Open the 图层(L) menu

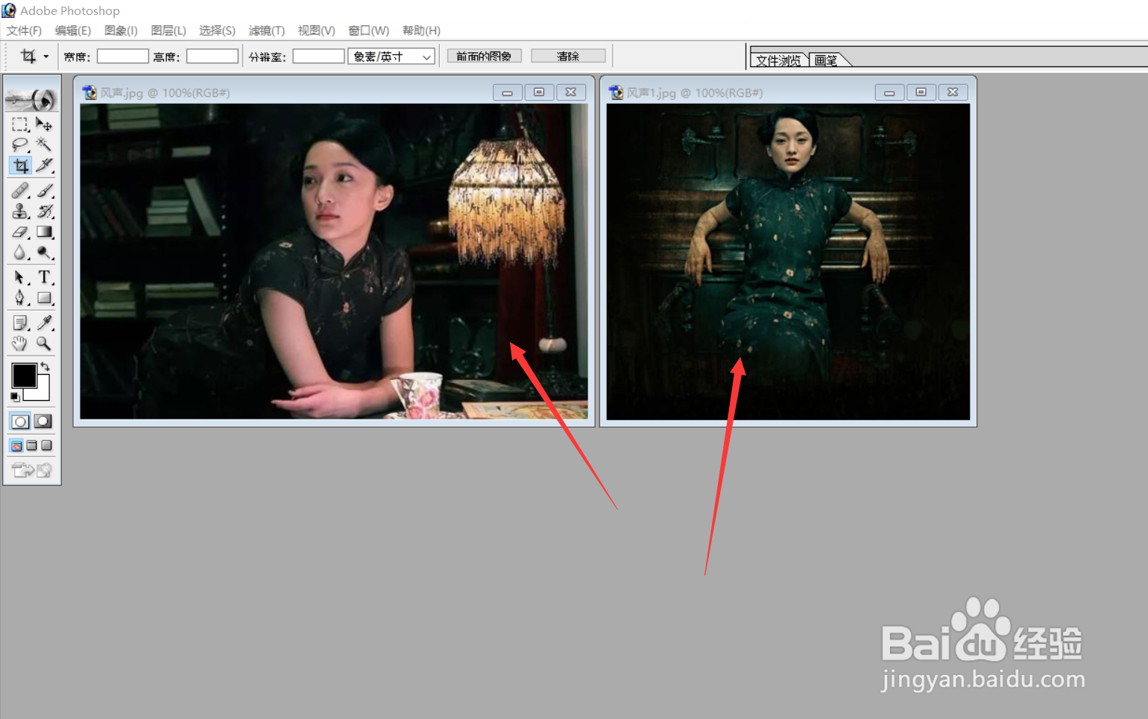click(x=168, y=31)
